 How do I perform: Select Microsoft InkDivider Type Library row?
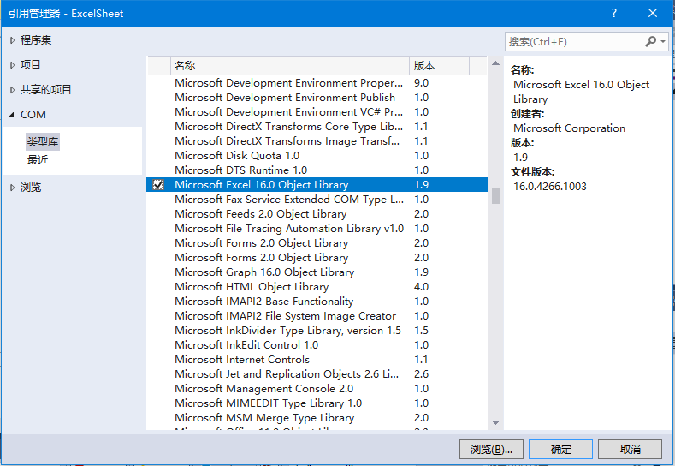coord(317,331)
